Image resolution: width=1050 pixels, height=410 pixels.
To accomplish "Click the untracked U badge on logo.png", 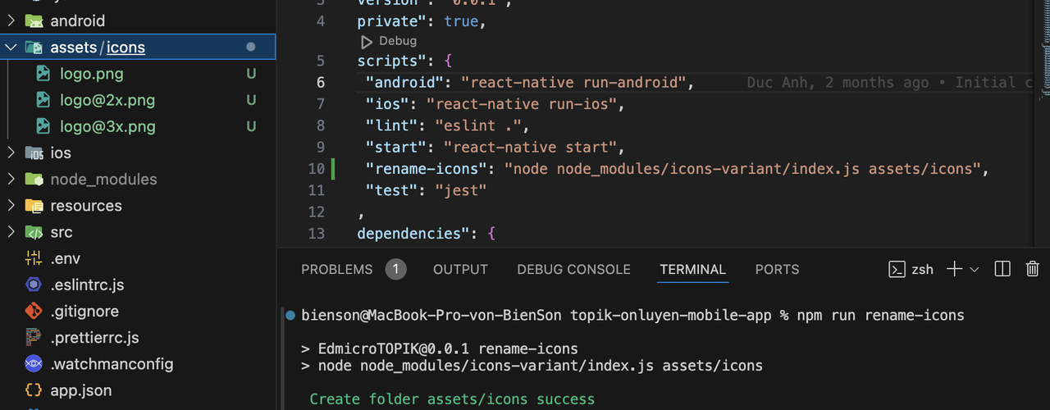I will coord(251,74).
